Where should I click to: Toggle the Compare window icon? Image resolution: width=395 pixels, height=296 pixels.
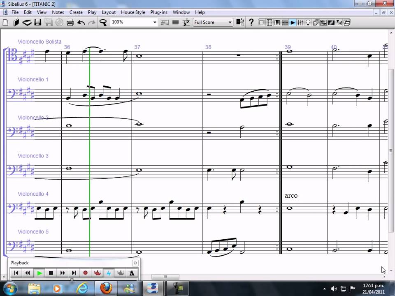coord(323,23)
